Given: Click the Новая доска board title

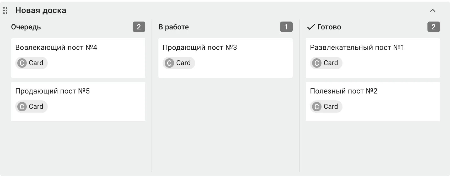Looking at the screenshot, I should [41, 11].
